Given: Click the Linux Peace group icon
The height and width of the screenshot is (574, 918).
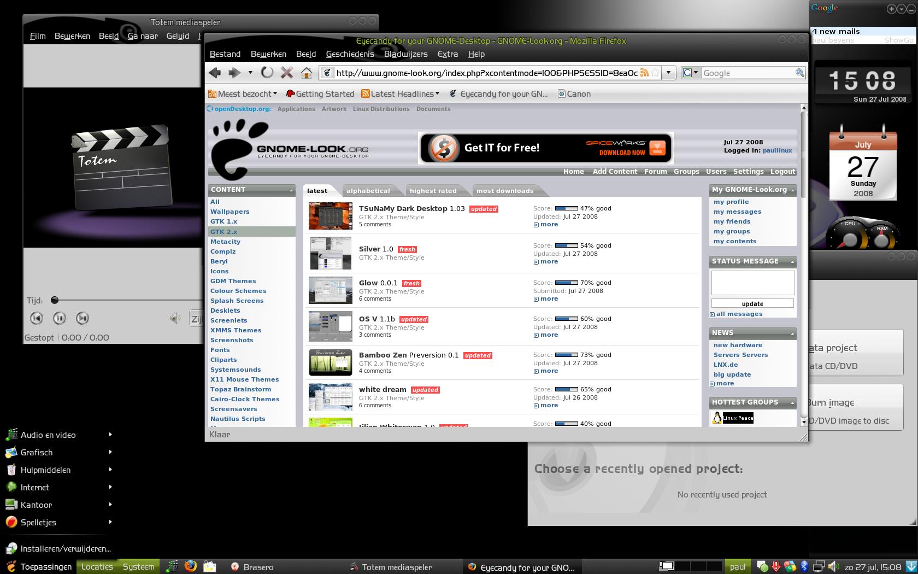Looking at the screenshot, I should (733, 418).
